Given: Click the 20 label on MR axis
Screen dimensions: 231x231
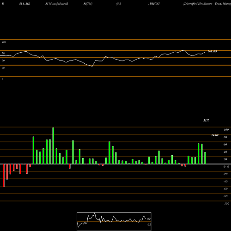Looking at the screenshot, I should [225, 159].
